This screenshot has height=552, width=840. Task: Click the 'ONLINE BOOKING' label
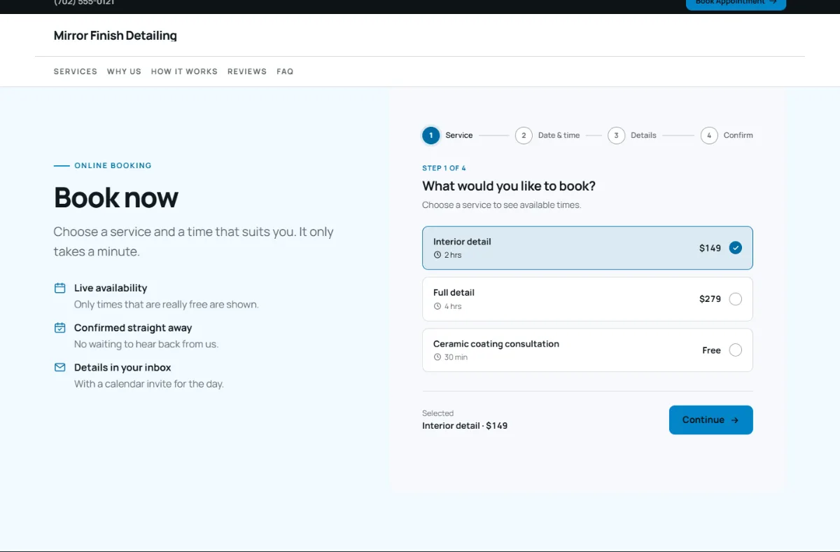pyautogui.click(x=113, y=166)
